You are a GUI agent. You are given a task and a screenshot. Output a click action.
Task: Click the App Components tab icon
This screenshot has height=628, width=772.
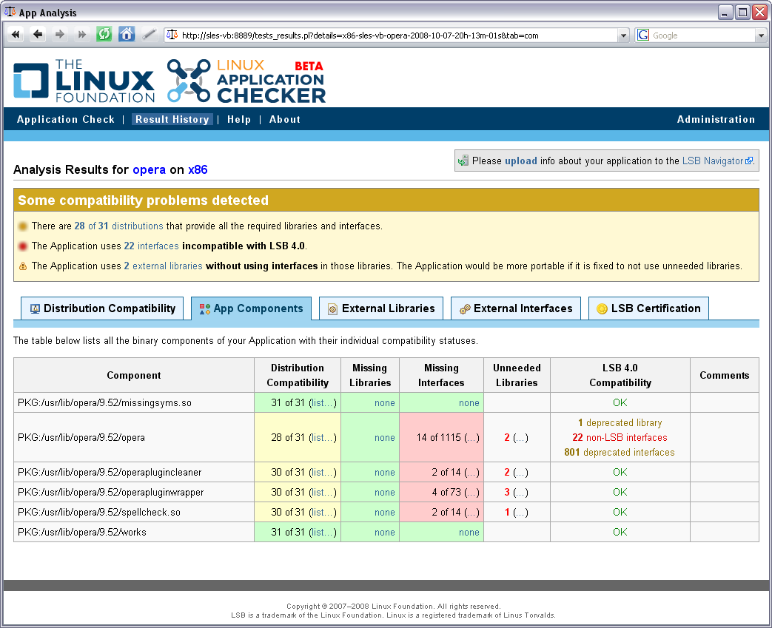[x=205, y=308]
